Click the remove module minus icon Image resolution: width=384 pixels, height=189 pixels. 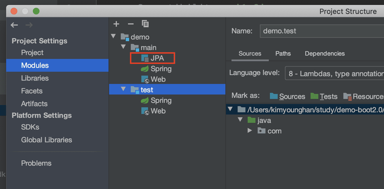click(131, 24)
